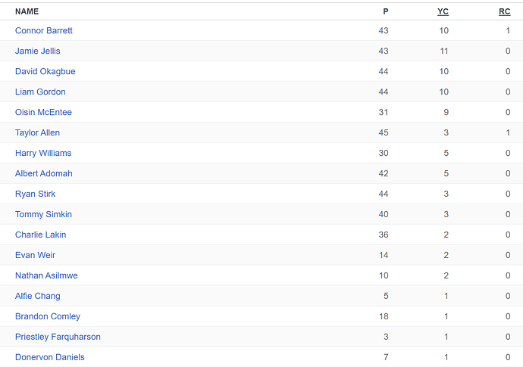Click the Tommy Simkin link
The image size is (523, 367).
(43, 214)
